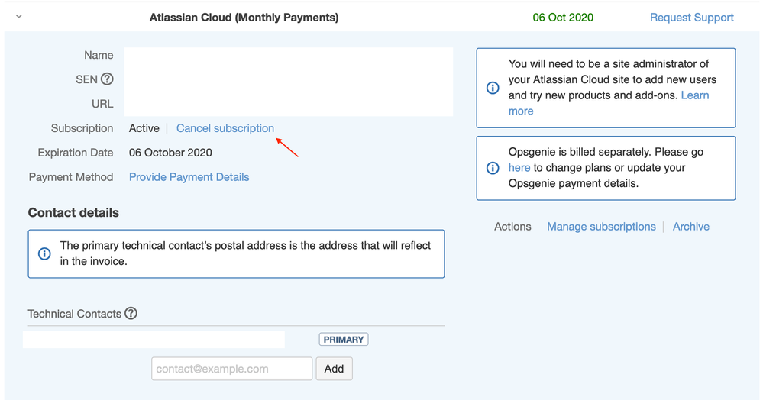Click the Add contact button

334,369
